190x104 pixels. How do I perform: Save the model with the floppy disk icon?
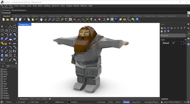pyautogui.click(x=12, y=19)
